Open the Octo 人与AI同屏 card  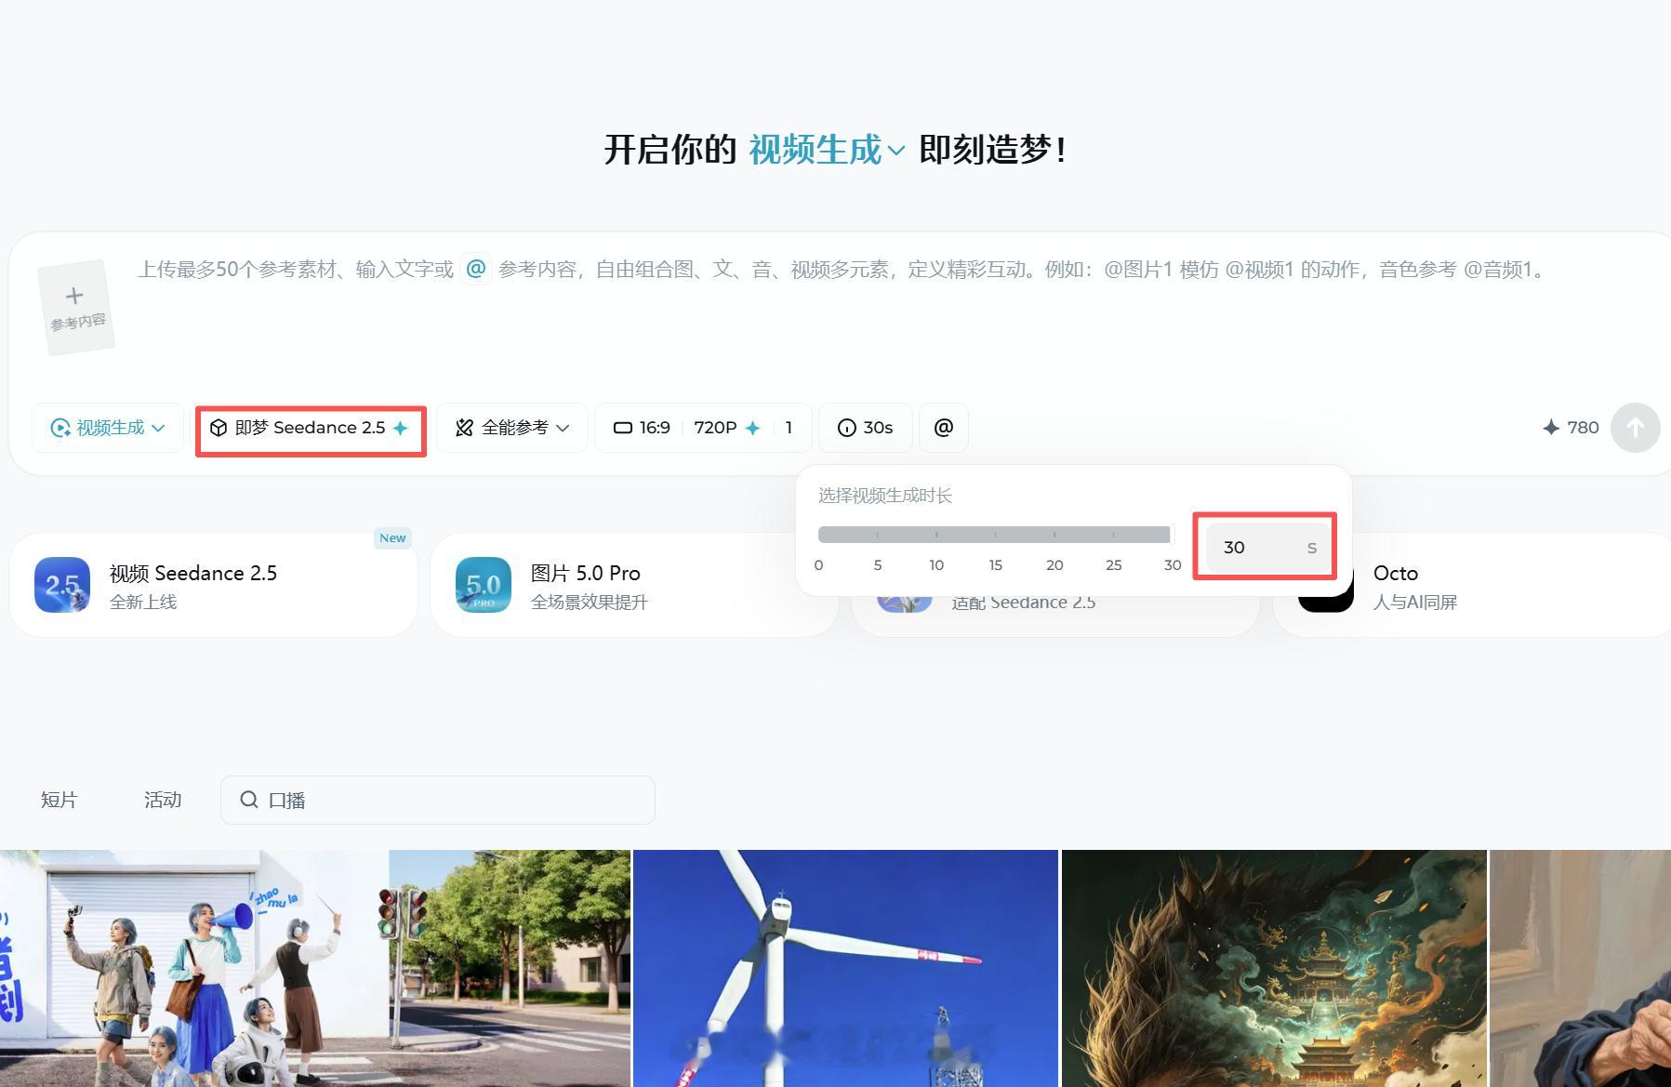pyautogui.click(x=1472, y=585)
